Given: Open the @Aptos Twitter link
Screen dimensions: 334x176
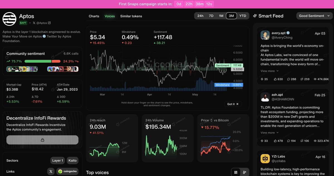Looking at the screenshot, I should [42, 23].
